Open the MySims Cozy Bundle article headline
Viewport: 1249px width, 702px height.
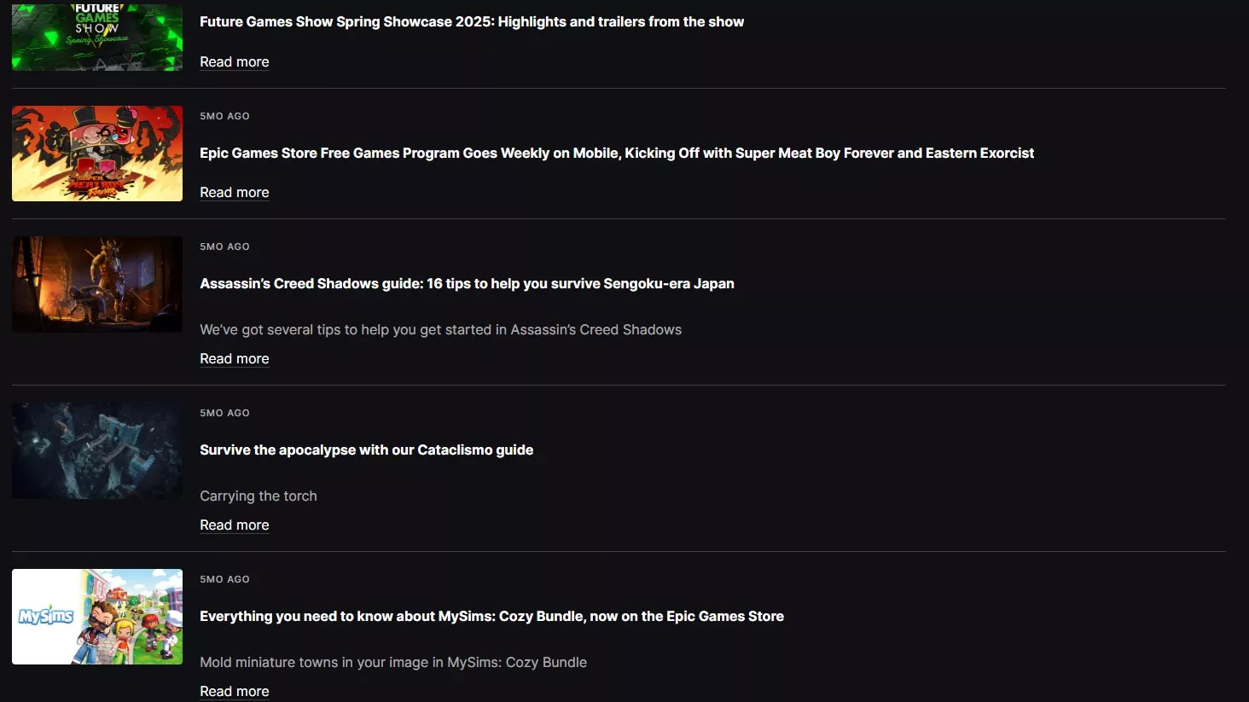(491, 616)
